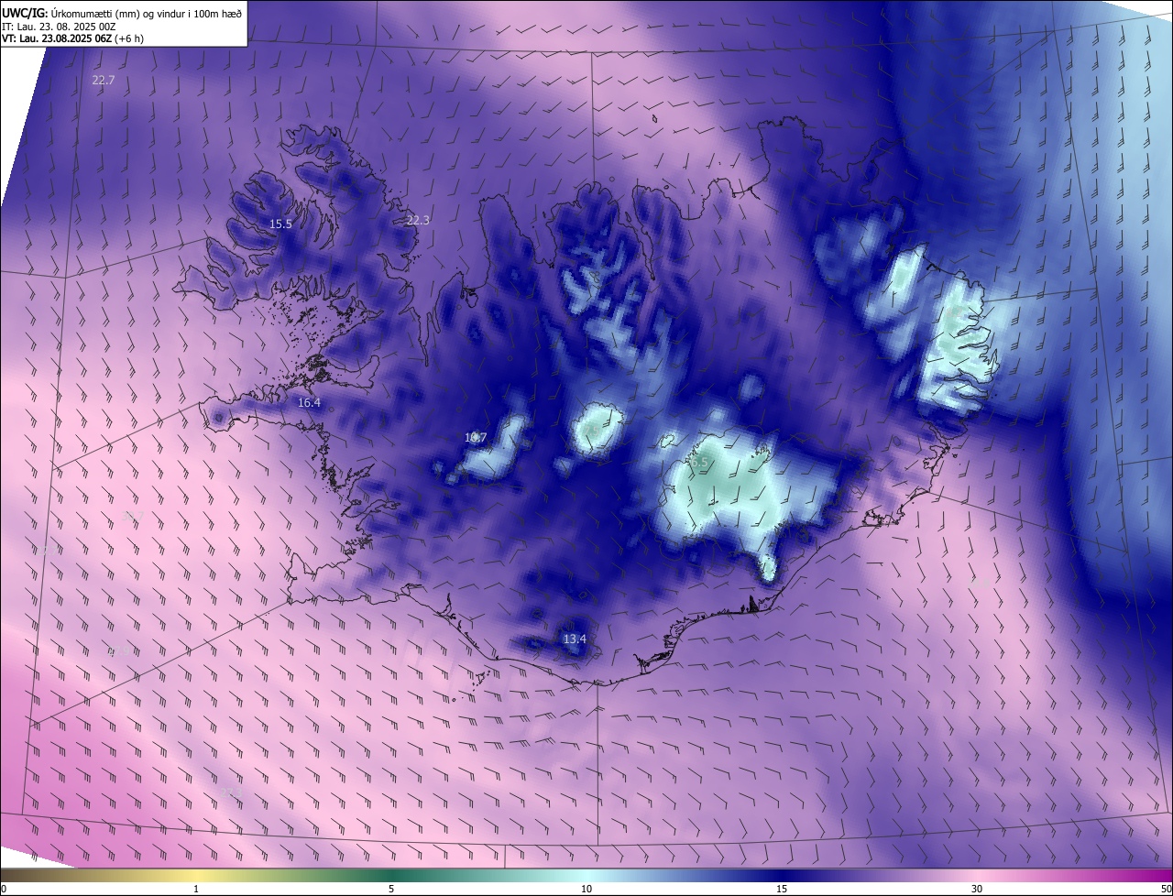Screen dimensions: 1173x896
Task: Click the map value label "7.5"
Action: (x=591, y=432)
